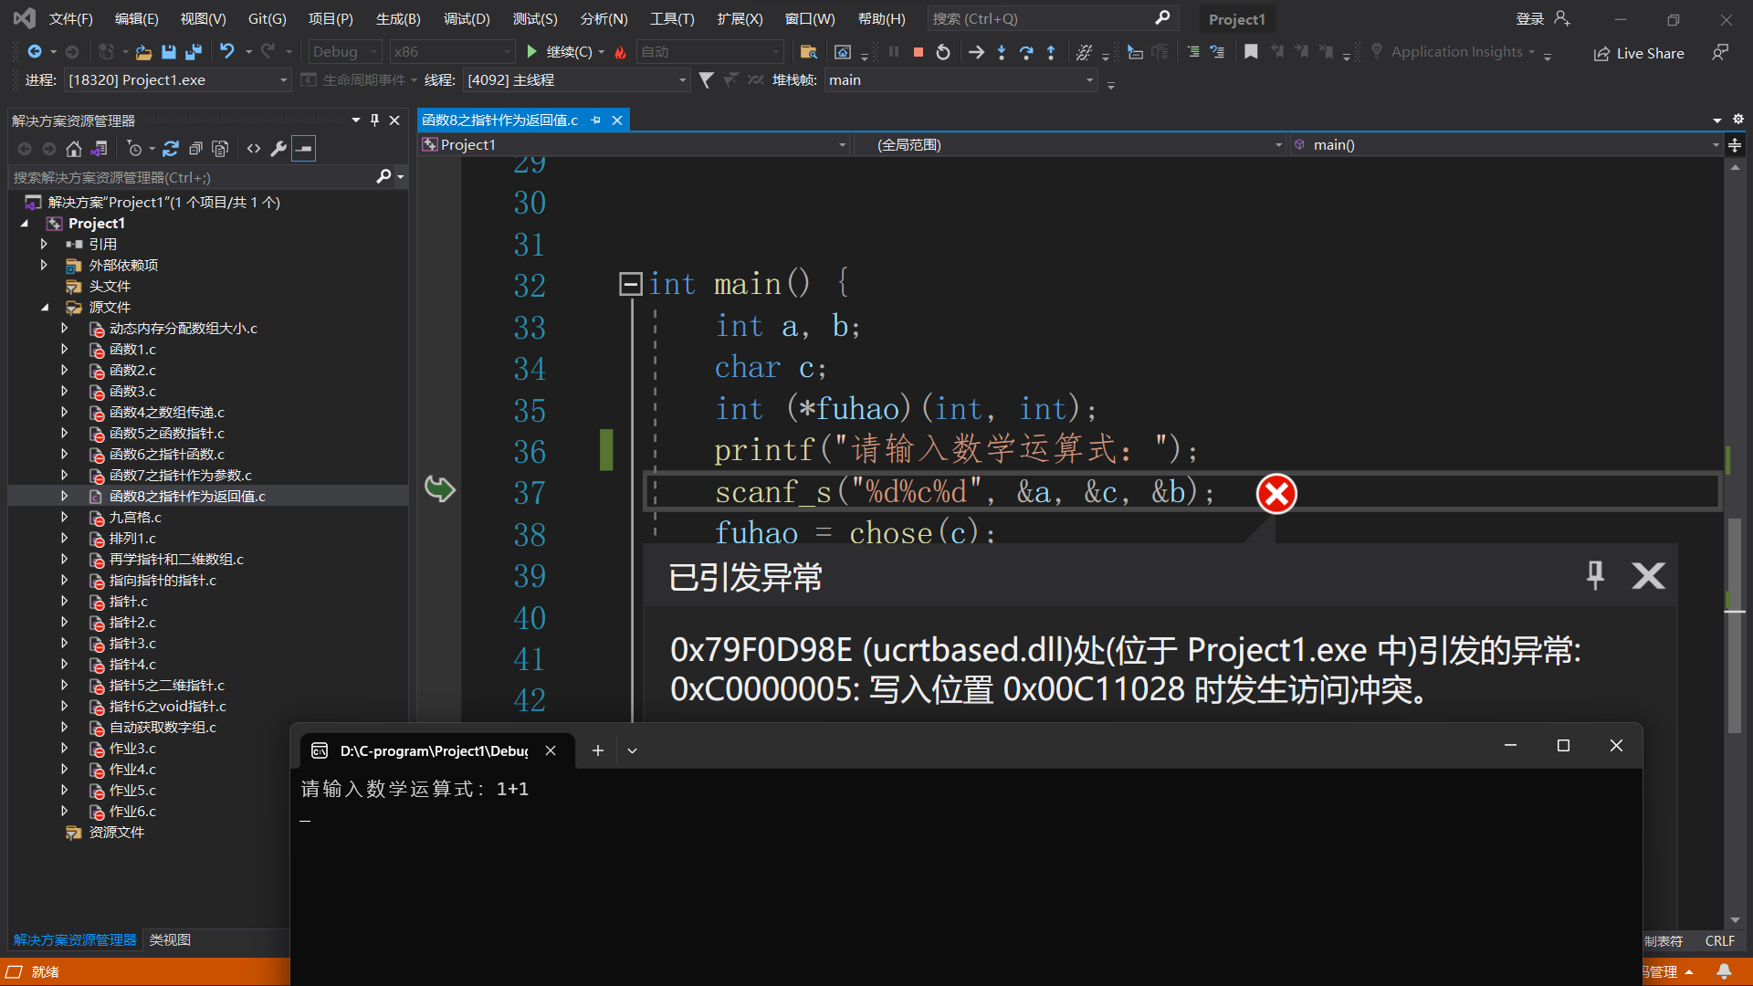Close the exception popup
Image resolution: width=1753 pixels, height=986 pixels.
(1648, 576)
